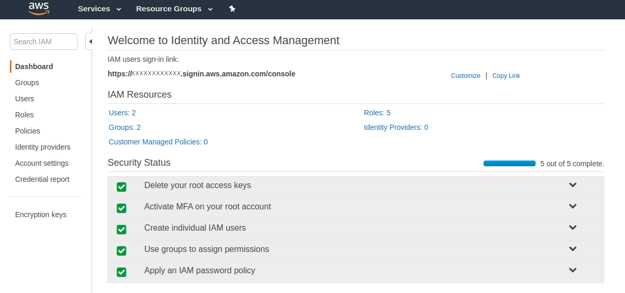Open Customer Managed Policies: 0 link
This screenshot has height=293, width=625.
pos(158,142)
